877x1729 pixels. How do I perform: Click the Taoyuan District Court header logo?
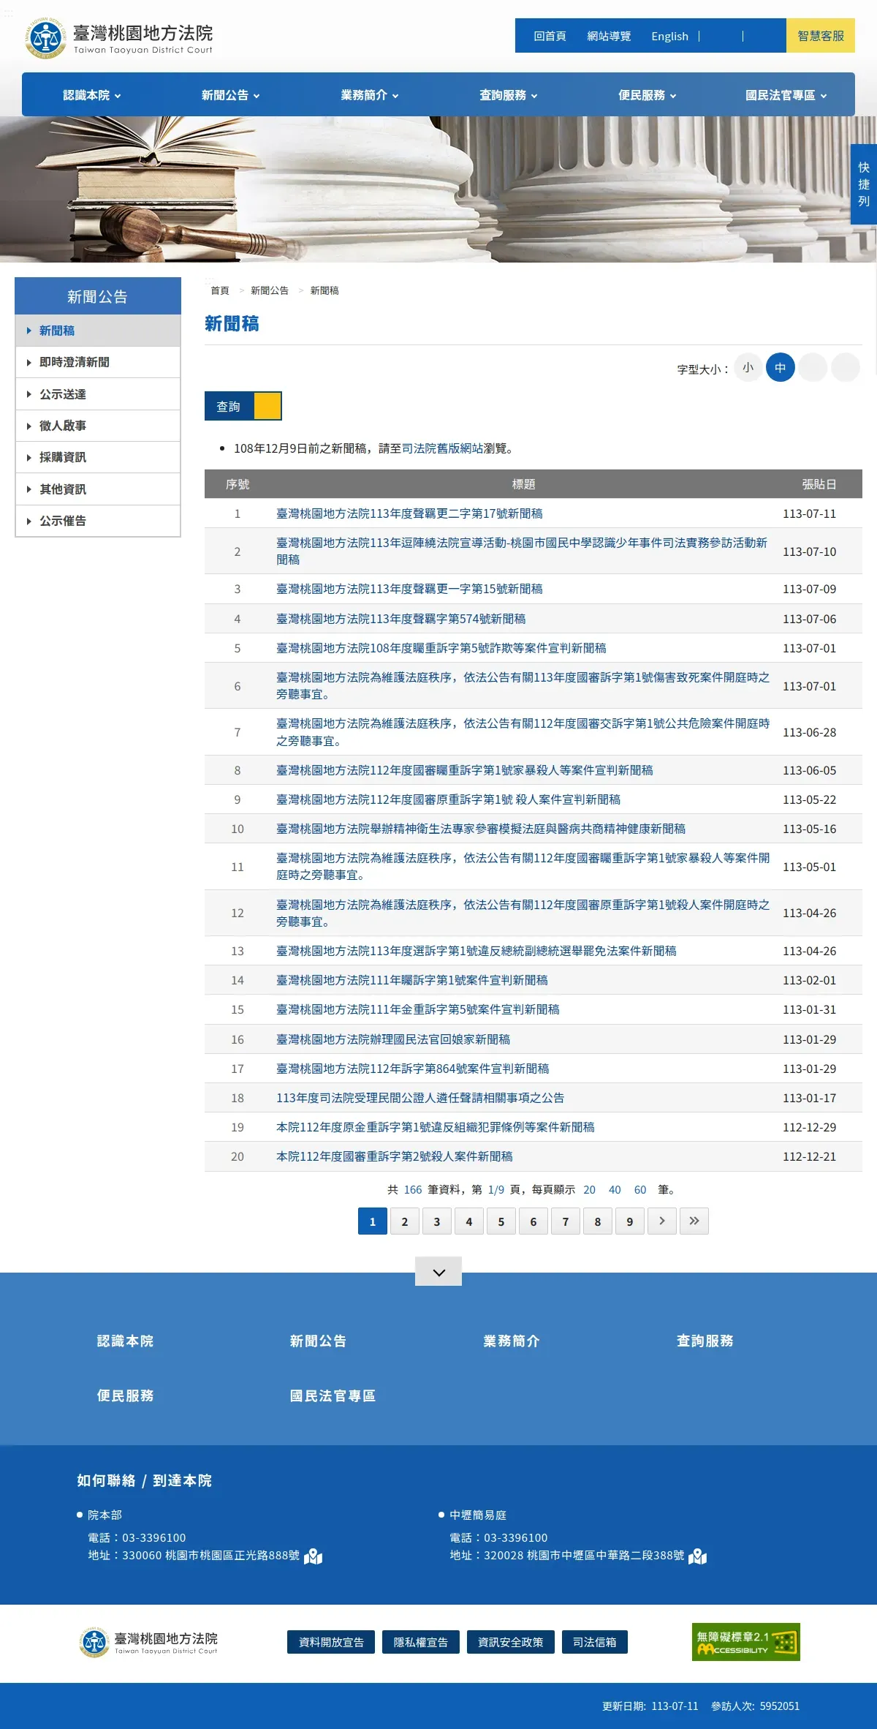[119, 38]
